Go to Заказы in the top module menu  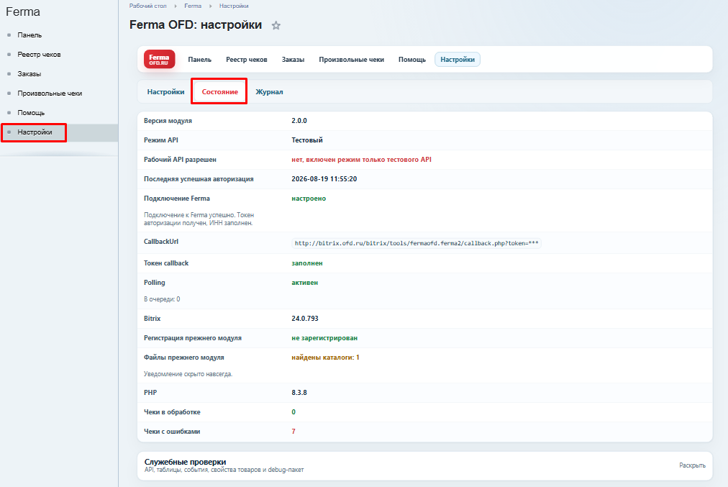293,60
